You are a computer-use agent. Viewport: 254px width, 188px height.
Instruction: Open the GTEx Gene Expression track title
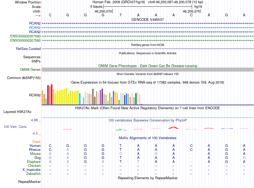click(148, 82)
